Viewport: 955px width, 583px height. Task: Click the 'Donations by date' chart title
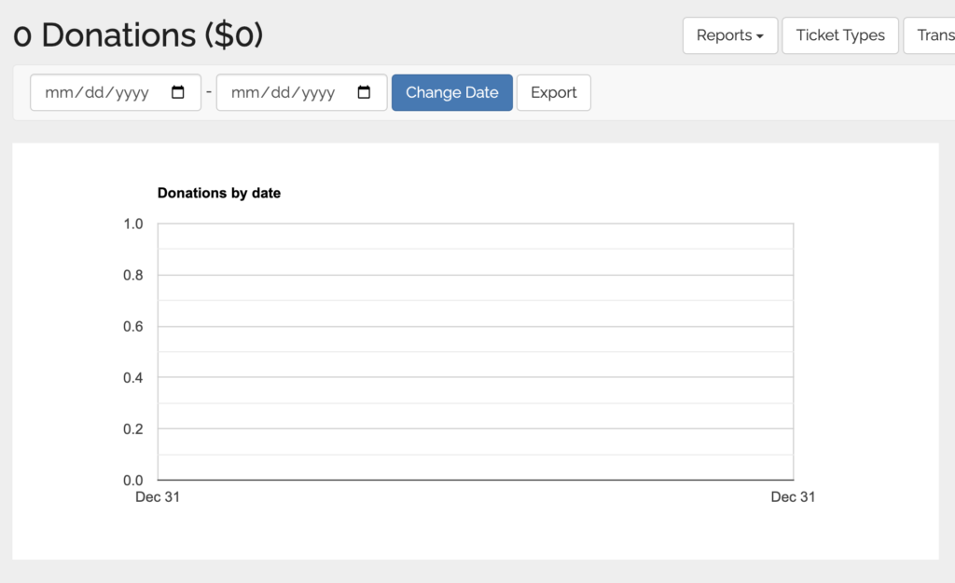point(219,194)
